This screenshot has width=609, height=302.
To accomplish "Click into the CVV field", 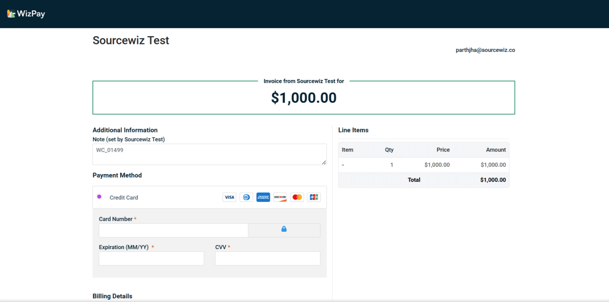I will [267, 258].
